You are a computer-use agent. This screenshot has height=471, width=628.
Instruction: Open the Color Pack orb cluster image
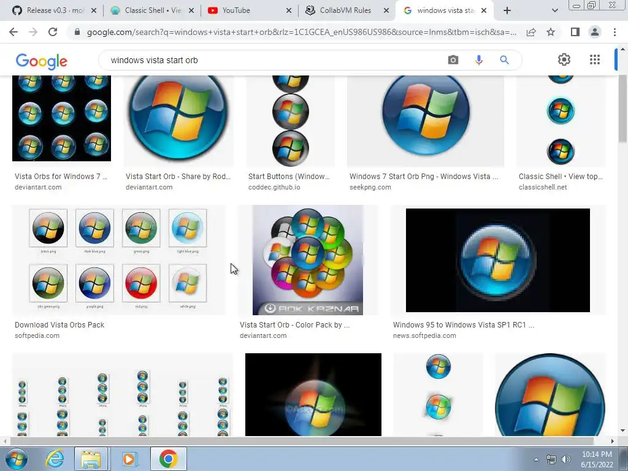(308, 260)
